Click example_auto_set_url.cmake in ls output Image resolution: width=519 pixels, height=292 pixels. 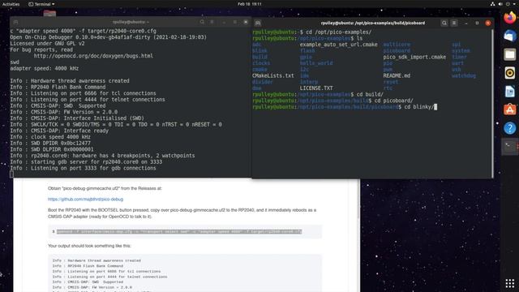tap(338, 45)
